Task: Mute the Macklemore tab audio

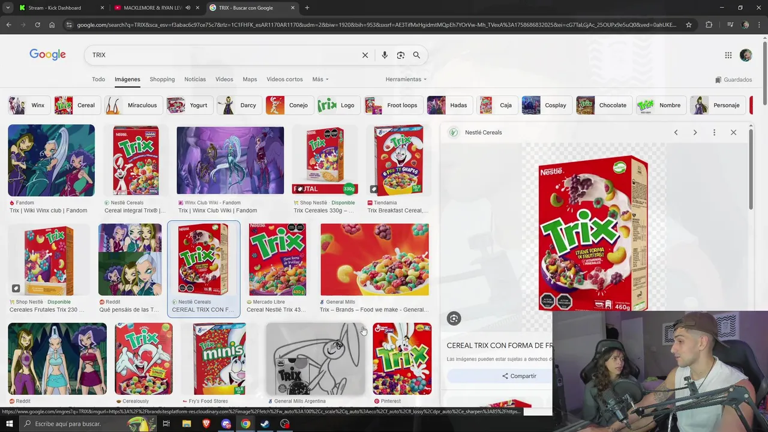Action: 188,8
